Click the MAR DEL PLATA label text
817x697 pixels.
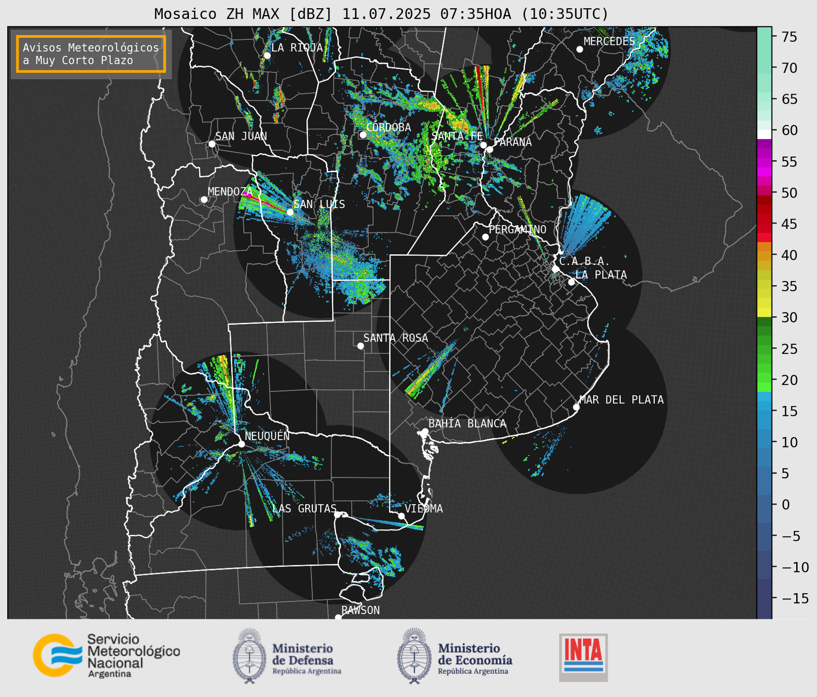click(621, 399)
